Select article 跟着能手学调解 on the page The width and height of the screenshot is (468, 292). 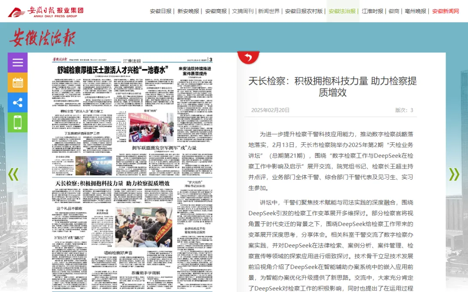(146, 273)
